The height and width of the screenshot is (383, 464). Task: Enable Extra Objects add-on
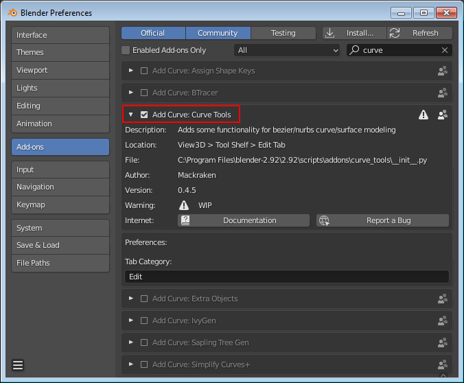click(x=144, y=299)
